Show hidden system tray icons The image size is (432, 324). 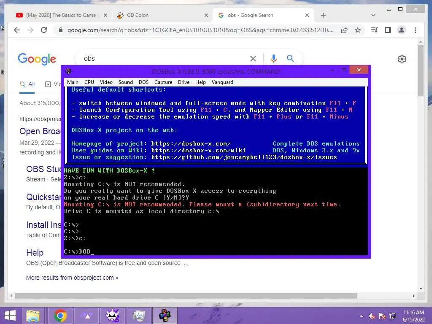pos(362,316)
